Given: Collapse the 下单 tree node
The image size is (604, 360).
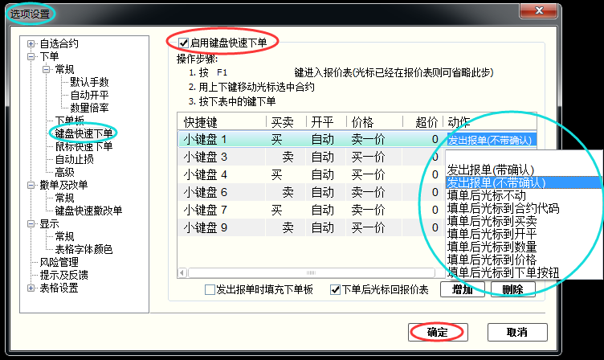Looking at the screenshot, I should [31, 57].
